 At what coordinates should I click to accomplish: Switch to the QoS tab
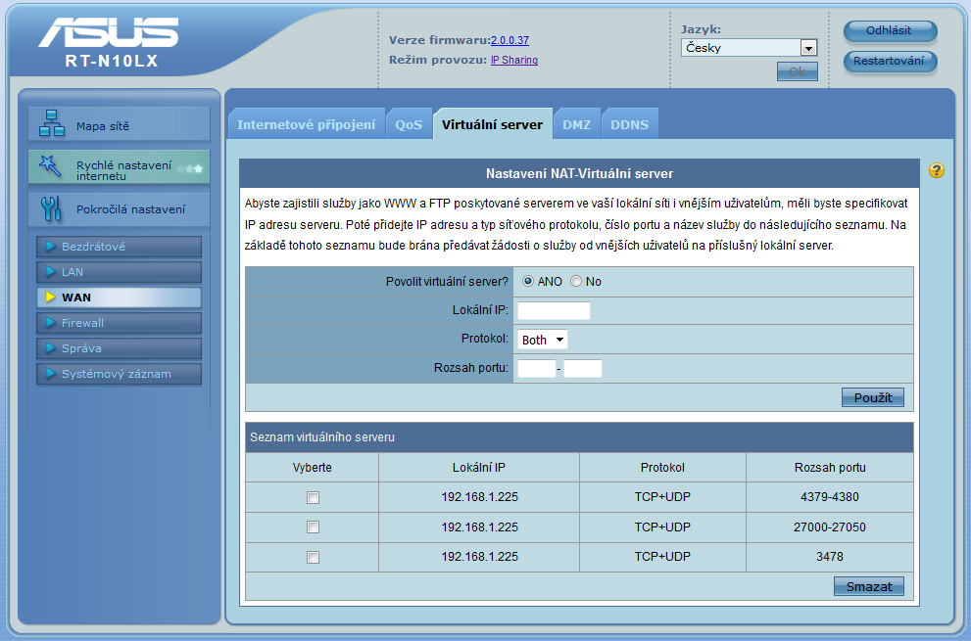409,125
